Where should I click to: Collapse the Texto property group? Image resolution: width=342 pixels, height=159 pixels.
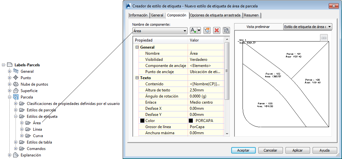coord(137,78)
